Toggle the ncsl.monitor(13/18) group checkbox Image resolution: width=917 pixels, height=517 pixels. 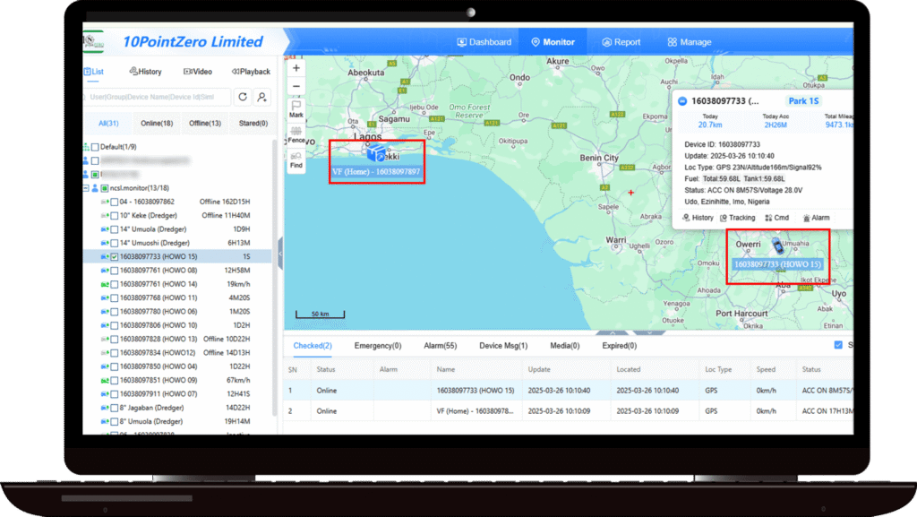105,188
